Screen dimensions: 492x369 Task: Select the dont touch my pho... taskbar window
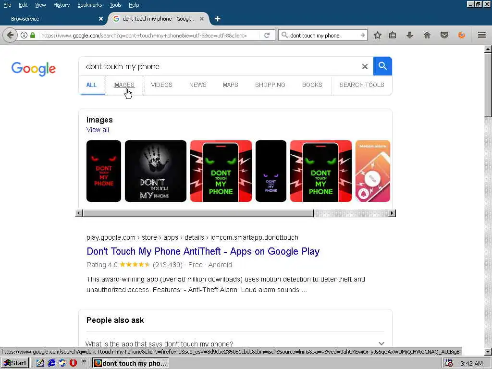131,363
